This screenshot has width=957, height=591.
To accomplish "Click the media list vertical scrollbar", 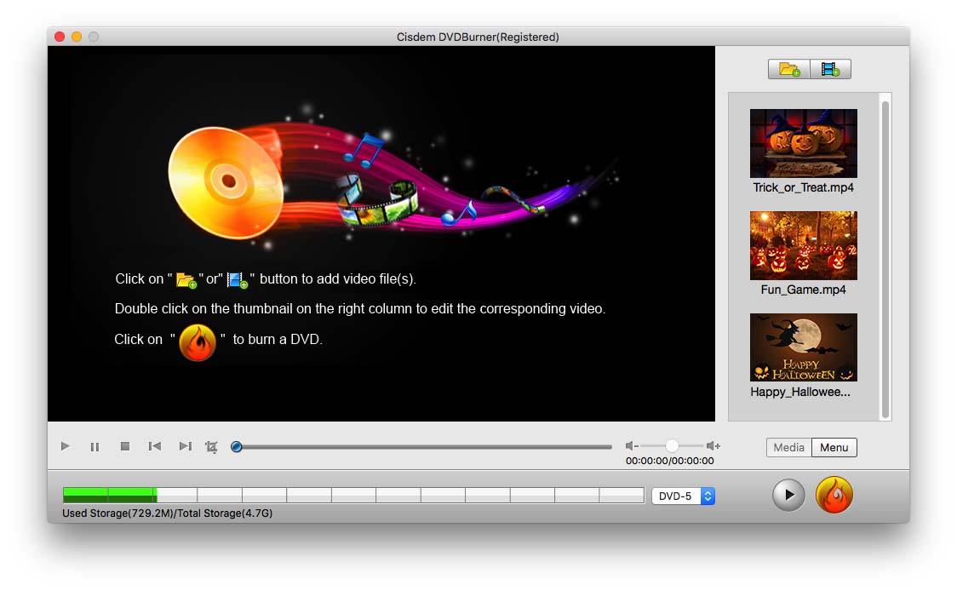I will coord(885,260).
